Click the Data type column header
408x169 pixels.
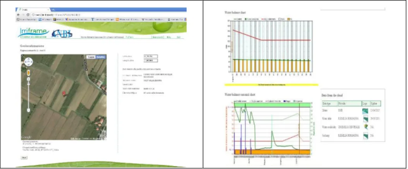pyautogui.click(x=330, y=103)
